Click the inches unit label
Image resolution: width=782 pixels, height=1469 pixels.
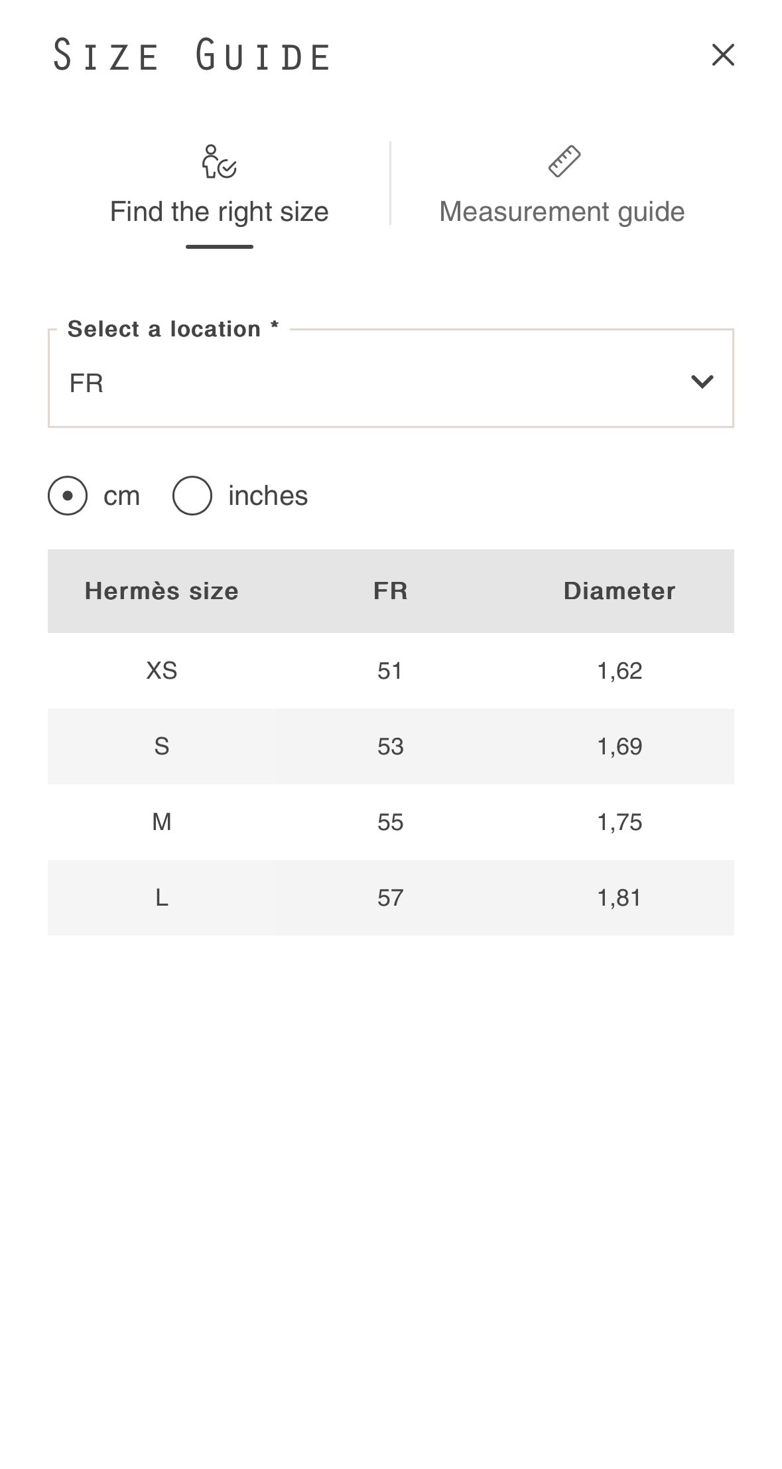pos(268,496)
